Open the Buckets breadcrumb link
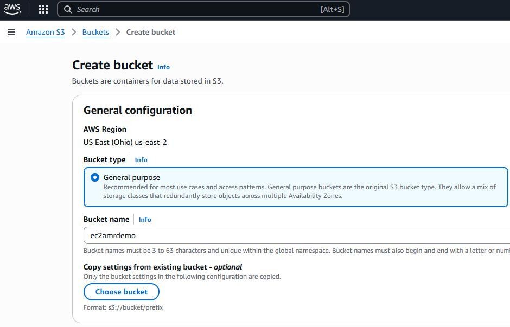Screen dimensions: 510x327 [95, 32]
